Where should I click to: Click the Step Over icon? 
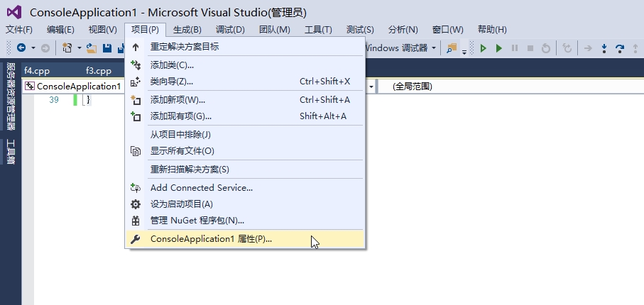click(620, 48)
